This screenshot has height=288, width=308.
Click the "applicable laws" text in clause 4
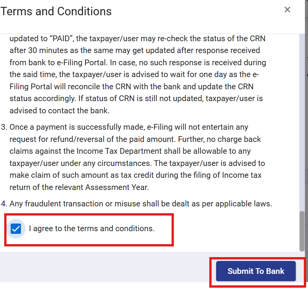tap(245, 204)
